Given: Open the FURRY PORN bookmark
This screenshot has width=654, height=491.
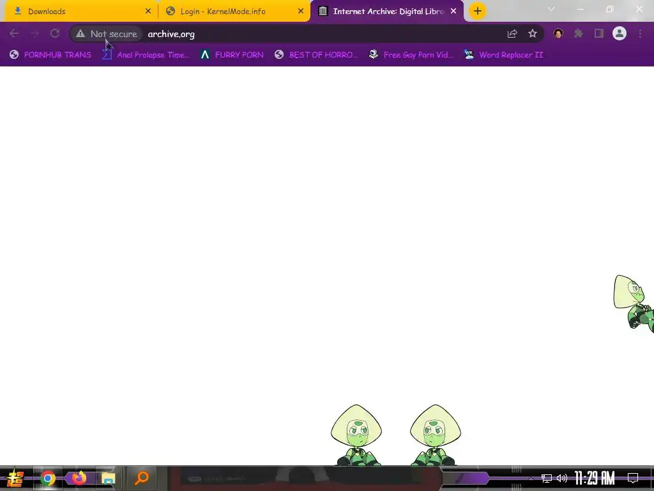Looking at the screenshot, I should pos(232,55).
